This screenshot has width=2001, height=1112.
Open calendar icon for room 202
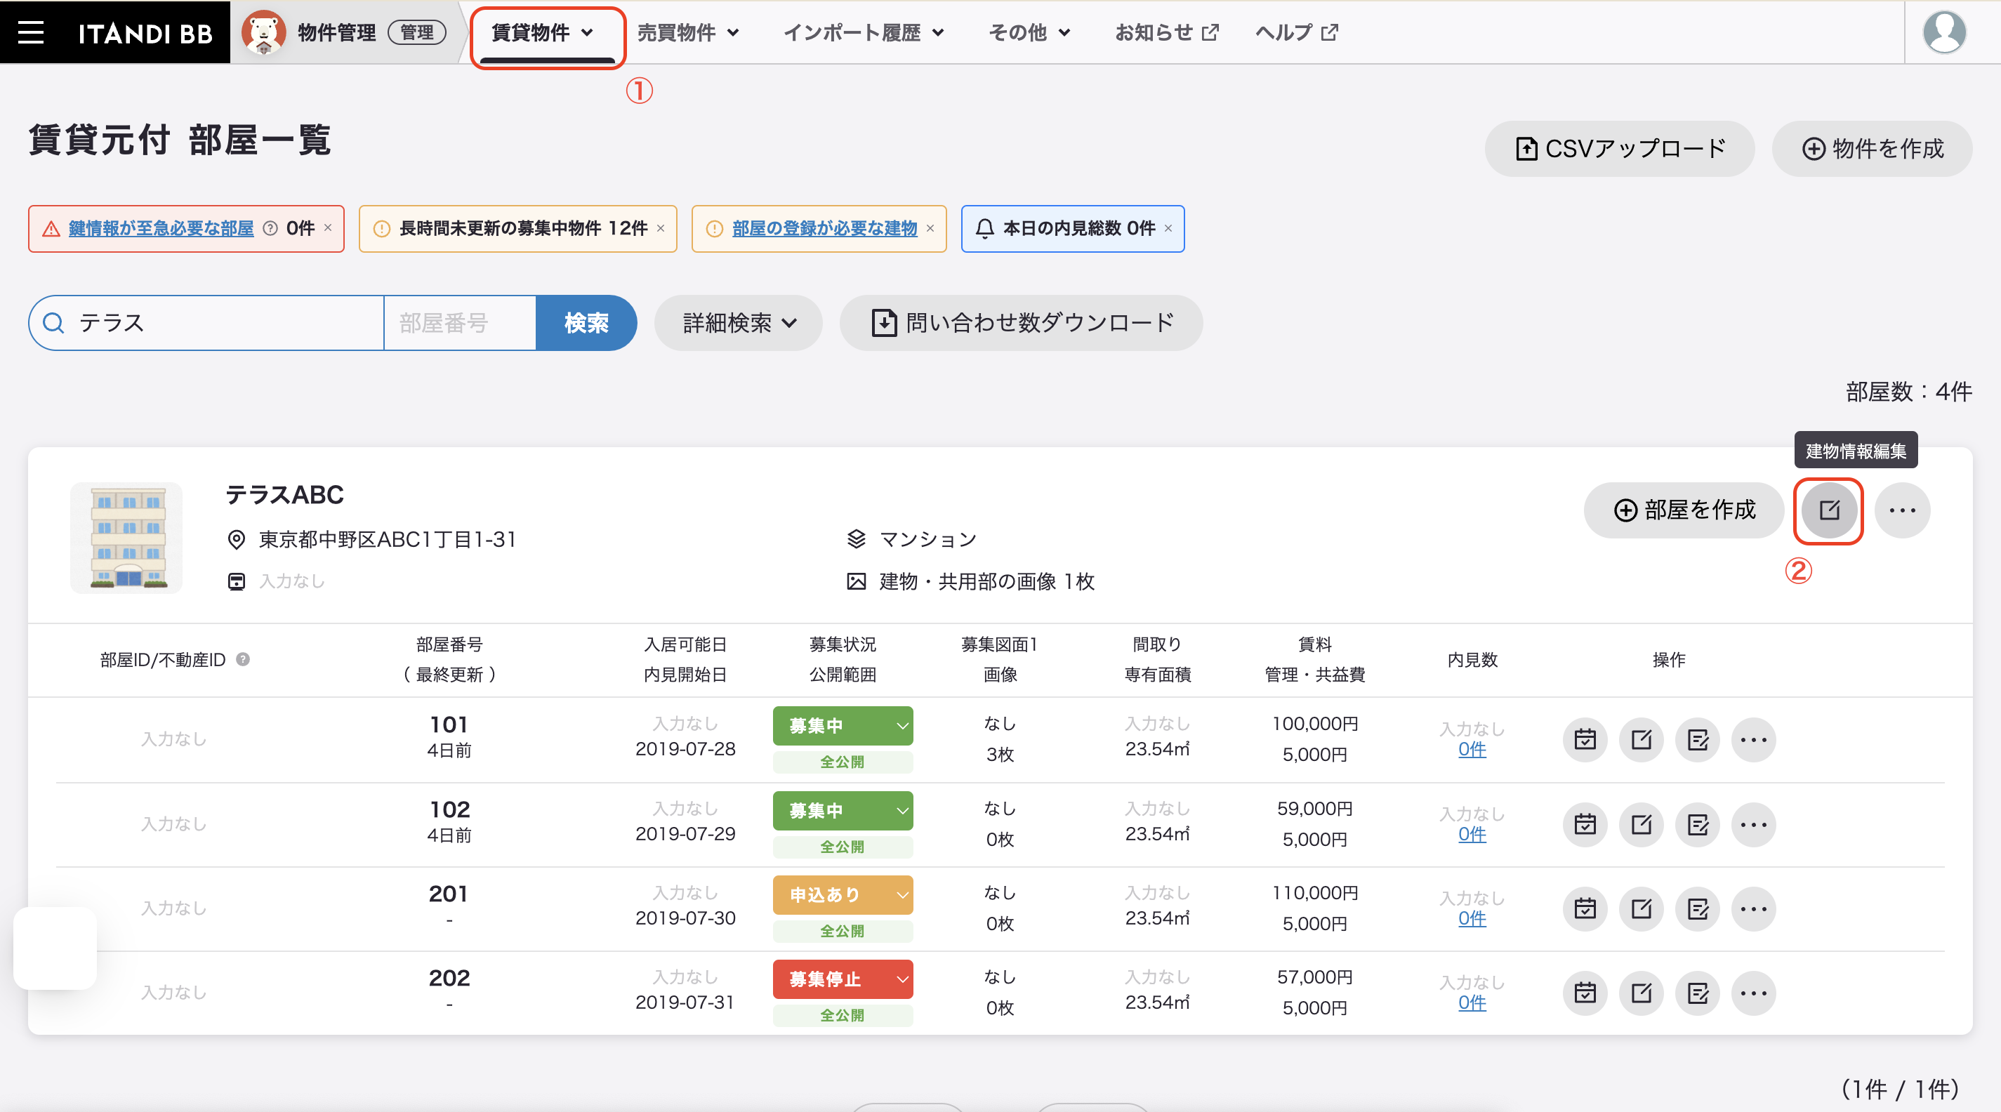(x=1585, y=993)
